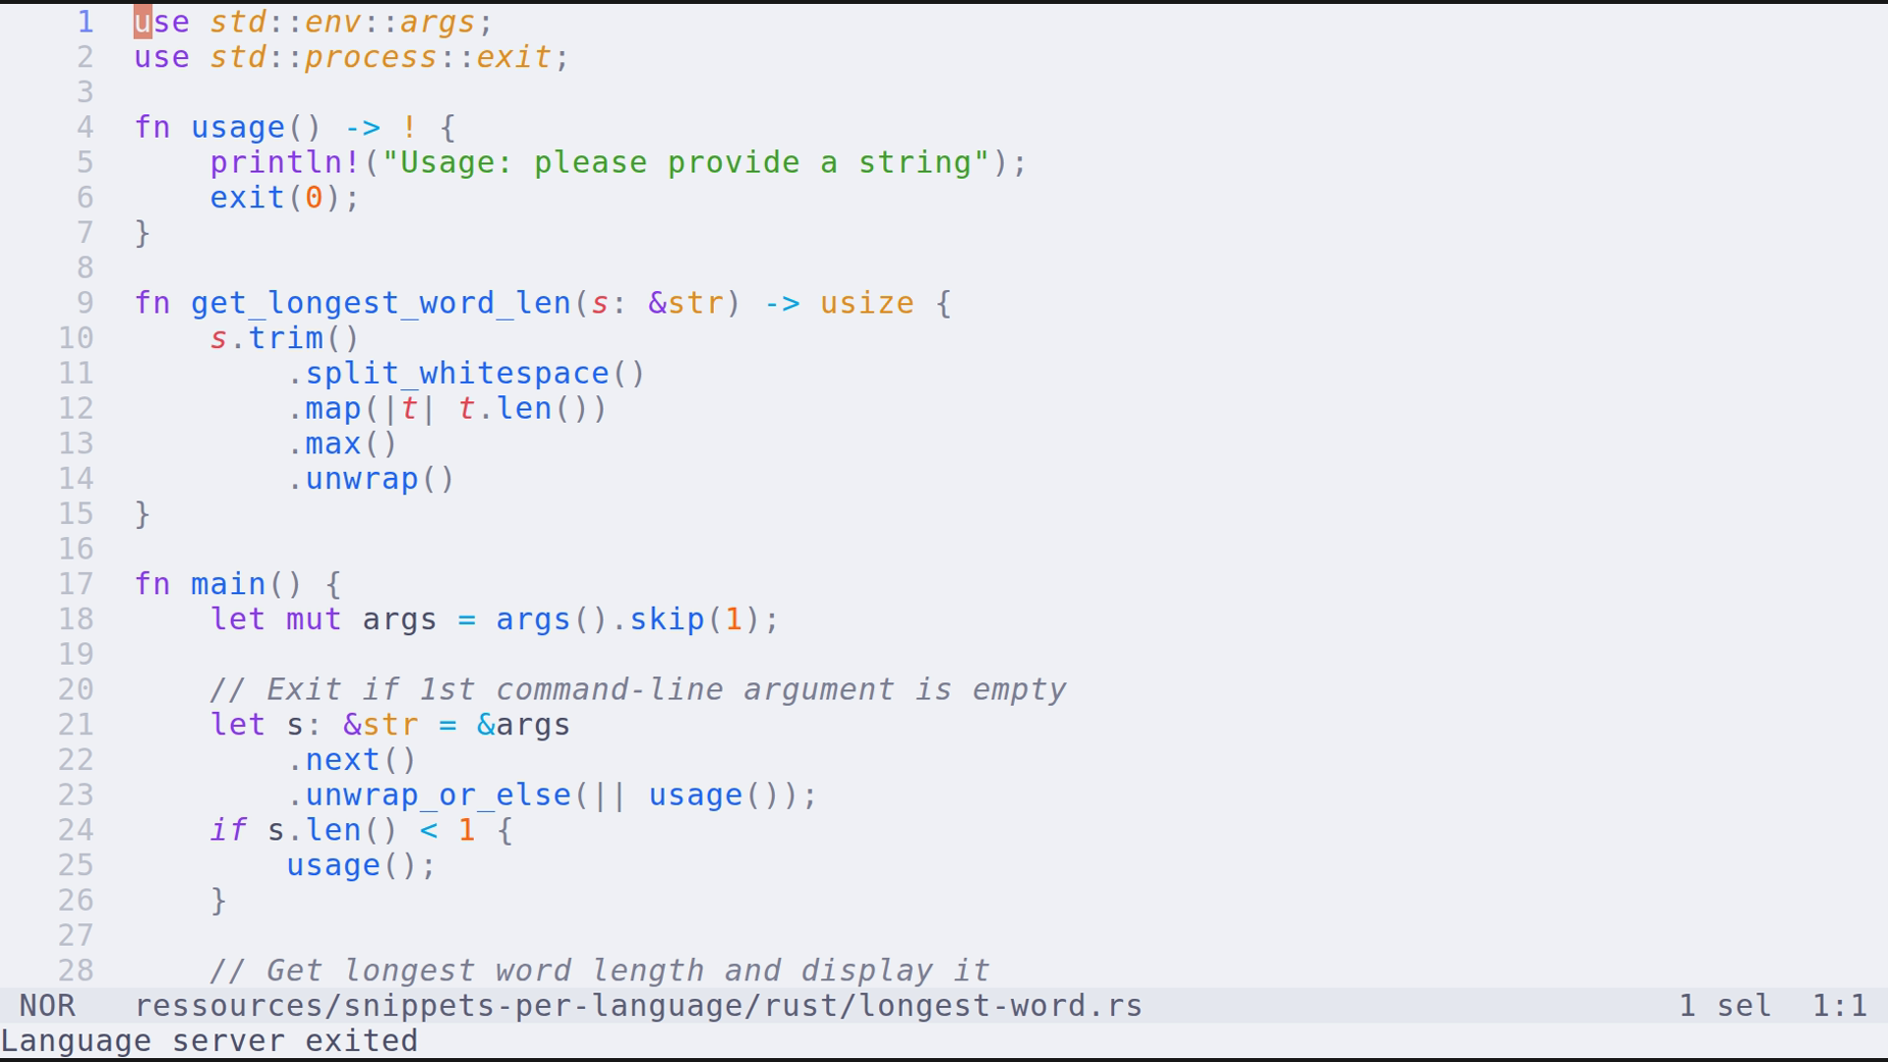Click the usize return type

[x=866, y=303]
